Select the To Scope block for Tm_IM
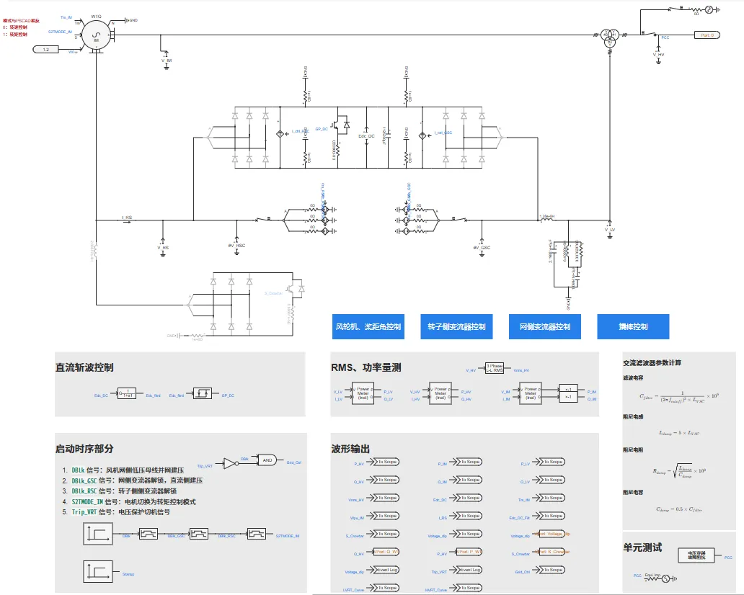 click(x=552, y=498)
